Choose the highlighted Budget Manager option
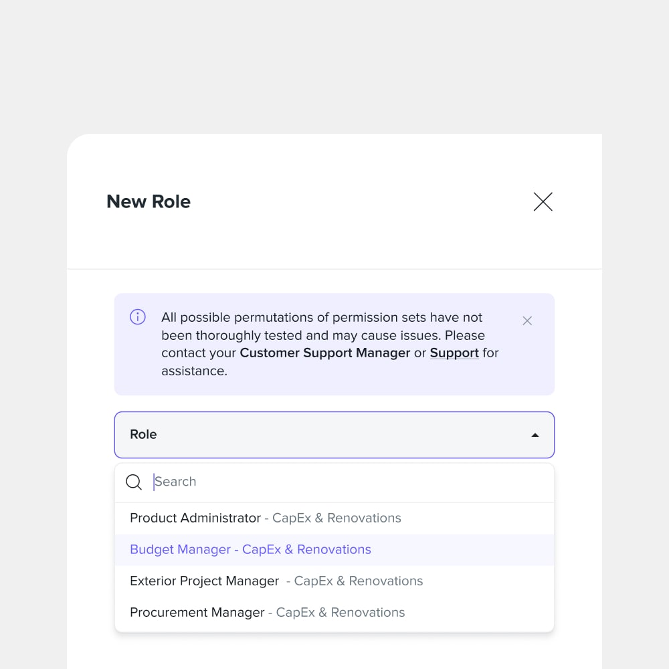The image size is (669, 669). tap(334, 549)
